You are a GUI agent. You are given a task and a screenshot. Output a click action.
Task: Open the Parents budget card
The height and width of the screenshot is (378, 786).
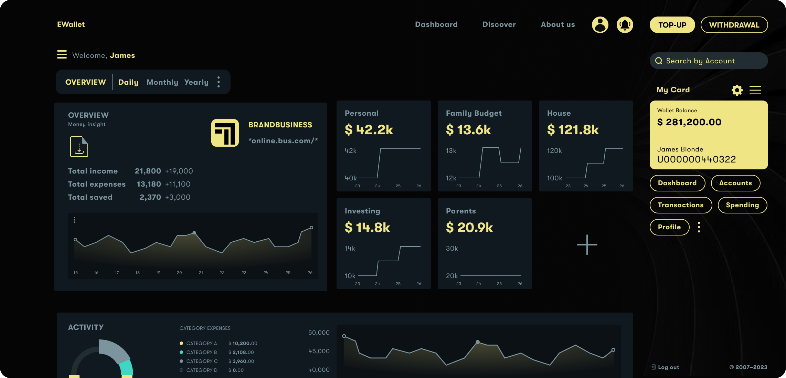point(485,244)
